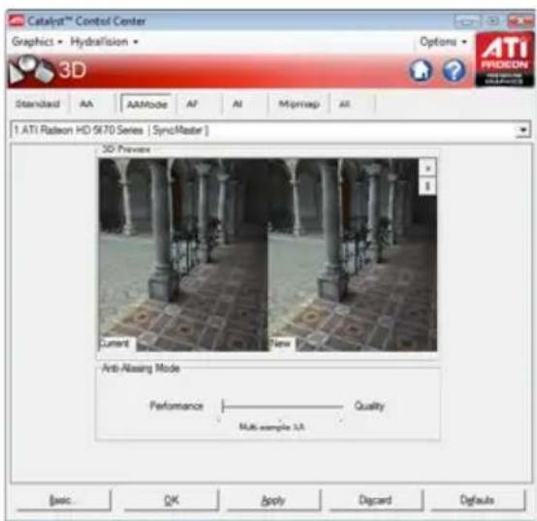Select the AAMode tab
537x521 pixels.
(x=146, y=104)
